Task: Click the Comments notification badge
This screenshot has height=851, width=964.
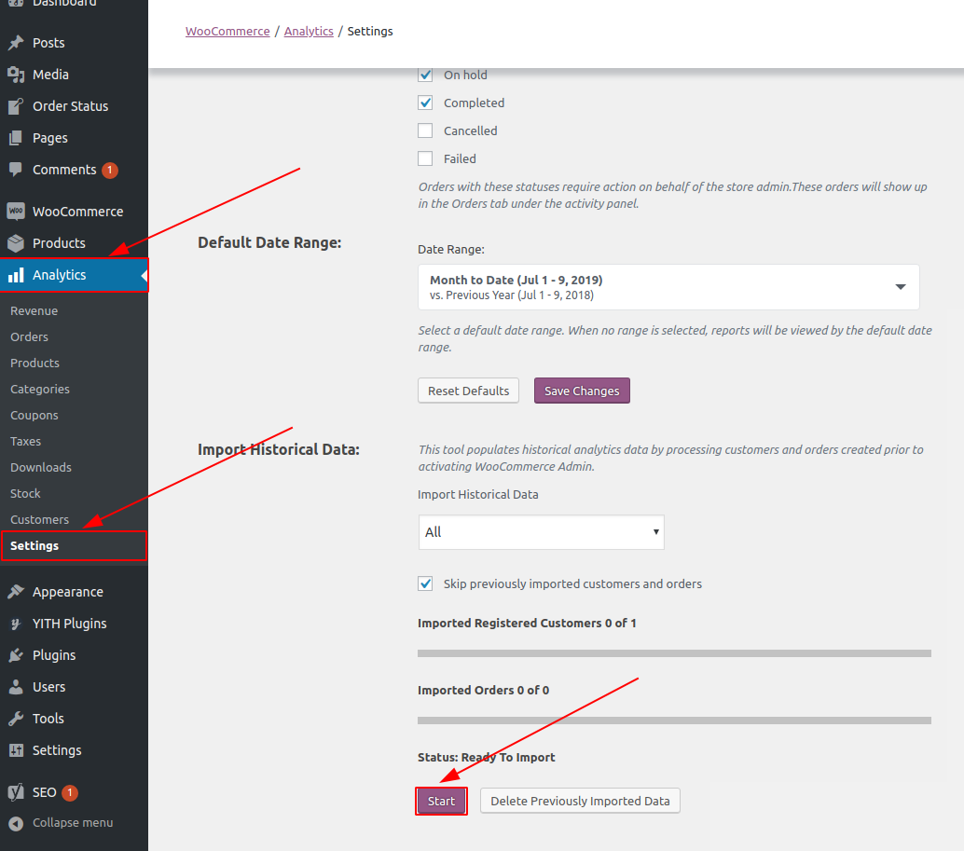Action: coord(110,171)
